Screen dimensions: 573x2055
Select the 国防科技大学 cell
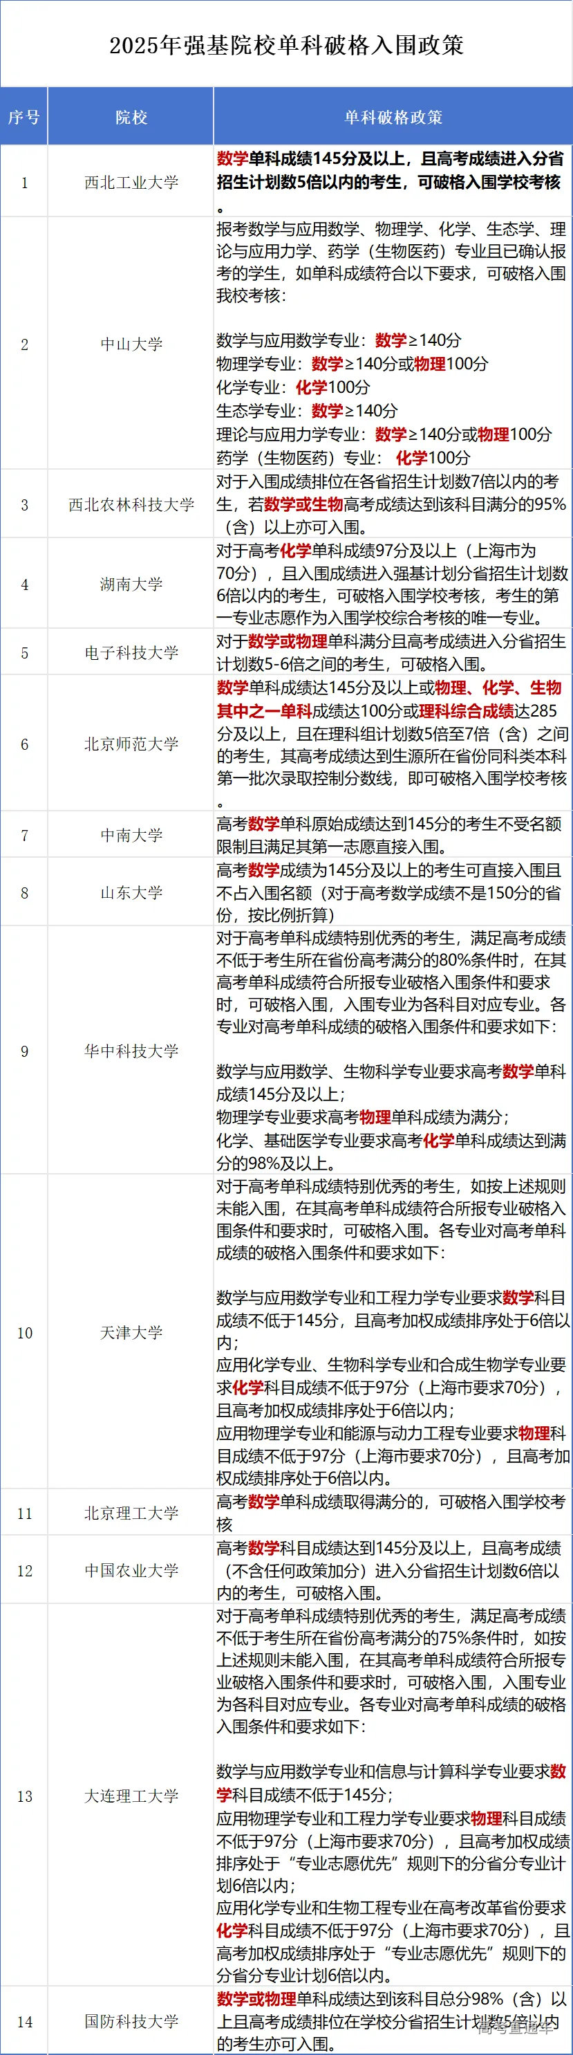[131, 2022]
